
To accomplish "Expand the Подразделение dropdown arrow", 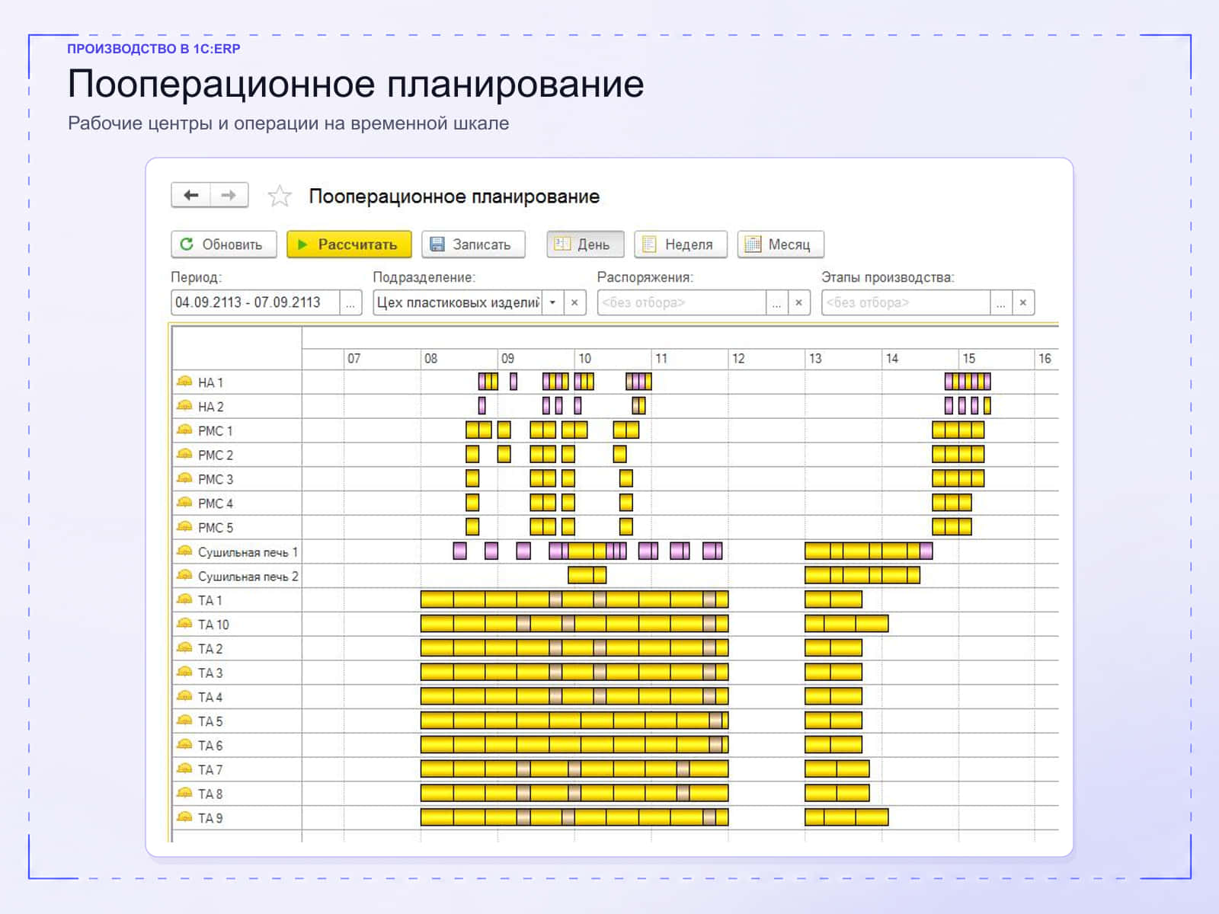I will pyautogui.click(x=552, y=302).
